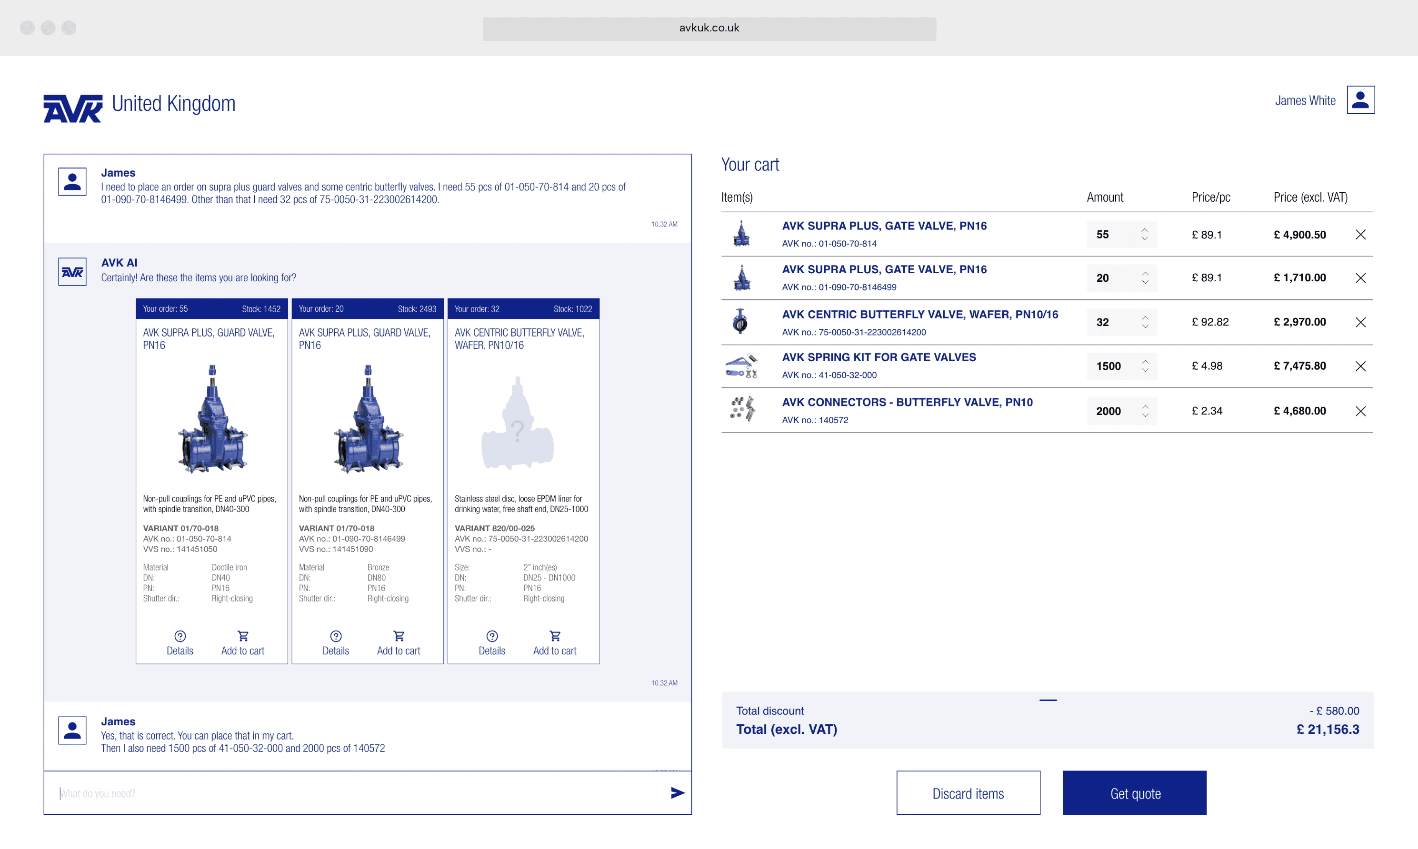The width and height of the screenshot is (1418, 849).
Task: Remove the 01-050-70-814 gate valve from cart
Action: click(x=1360, y=235)
